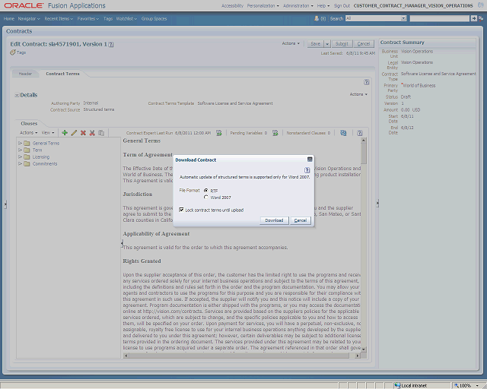
Task: Select the Contract Terms tab
Action: (x=62, y=74)
